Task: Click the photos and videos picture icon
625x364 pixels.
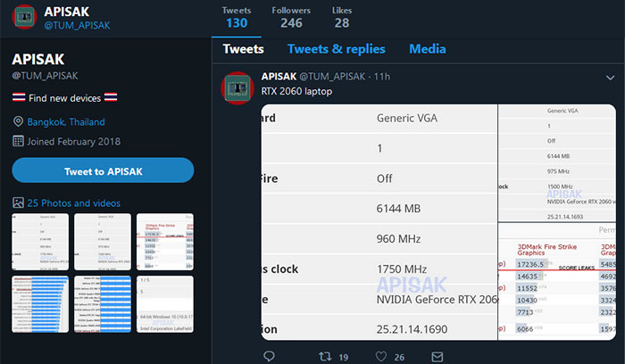Action: click(18, 203)
